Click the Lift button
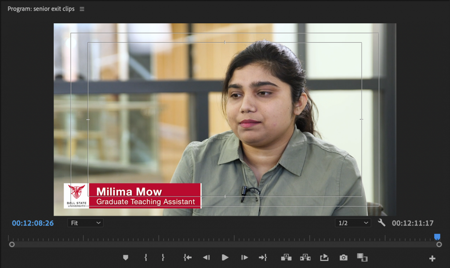 [286, 257]
